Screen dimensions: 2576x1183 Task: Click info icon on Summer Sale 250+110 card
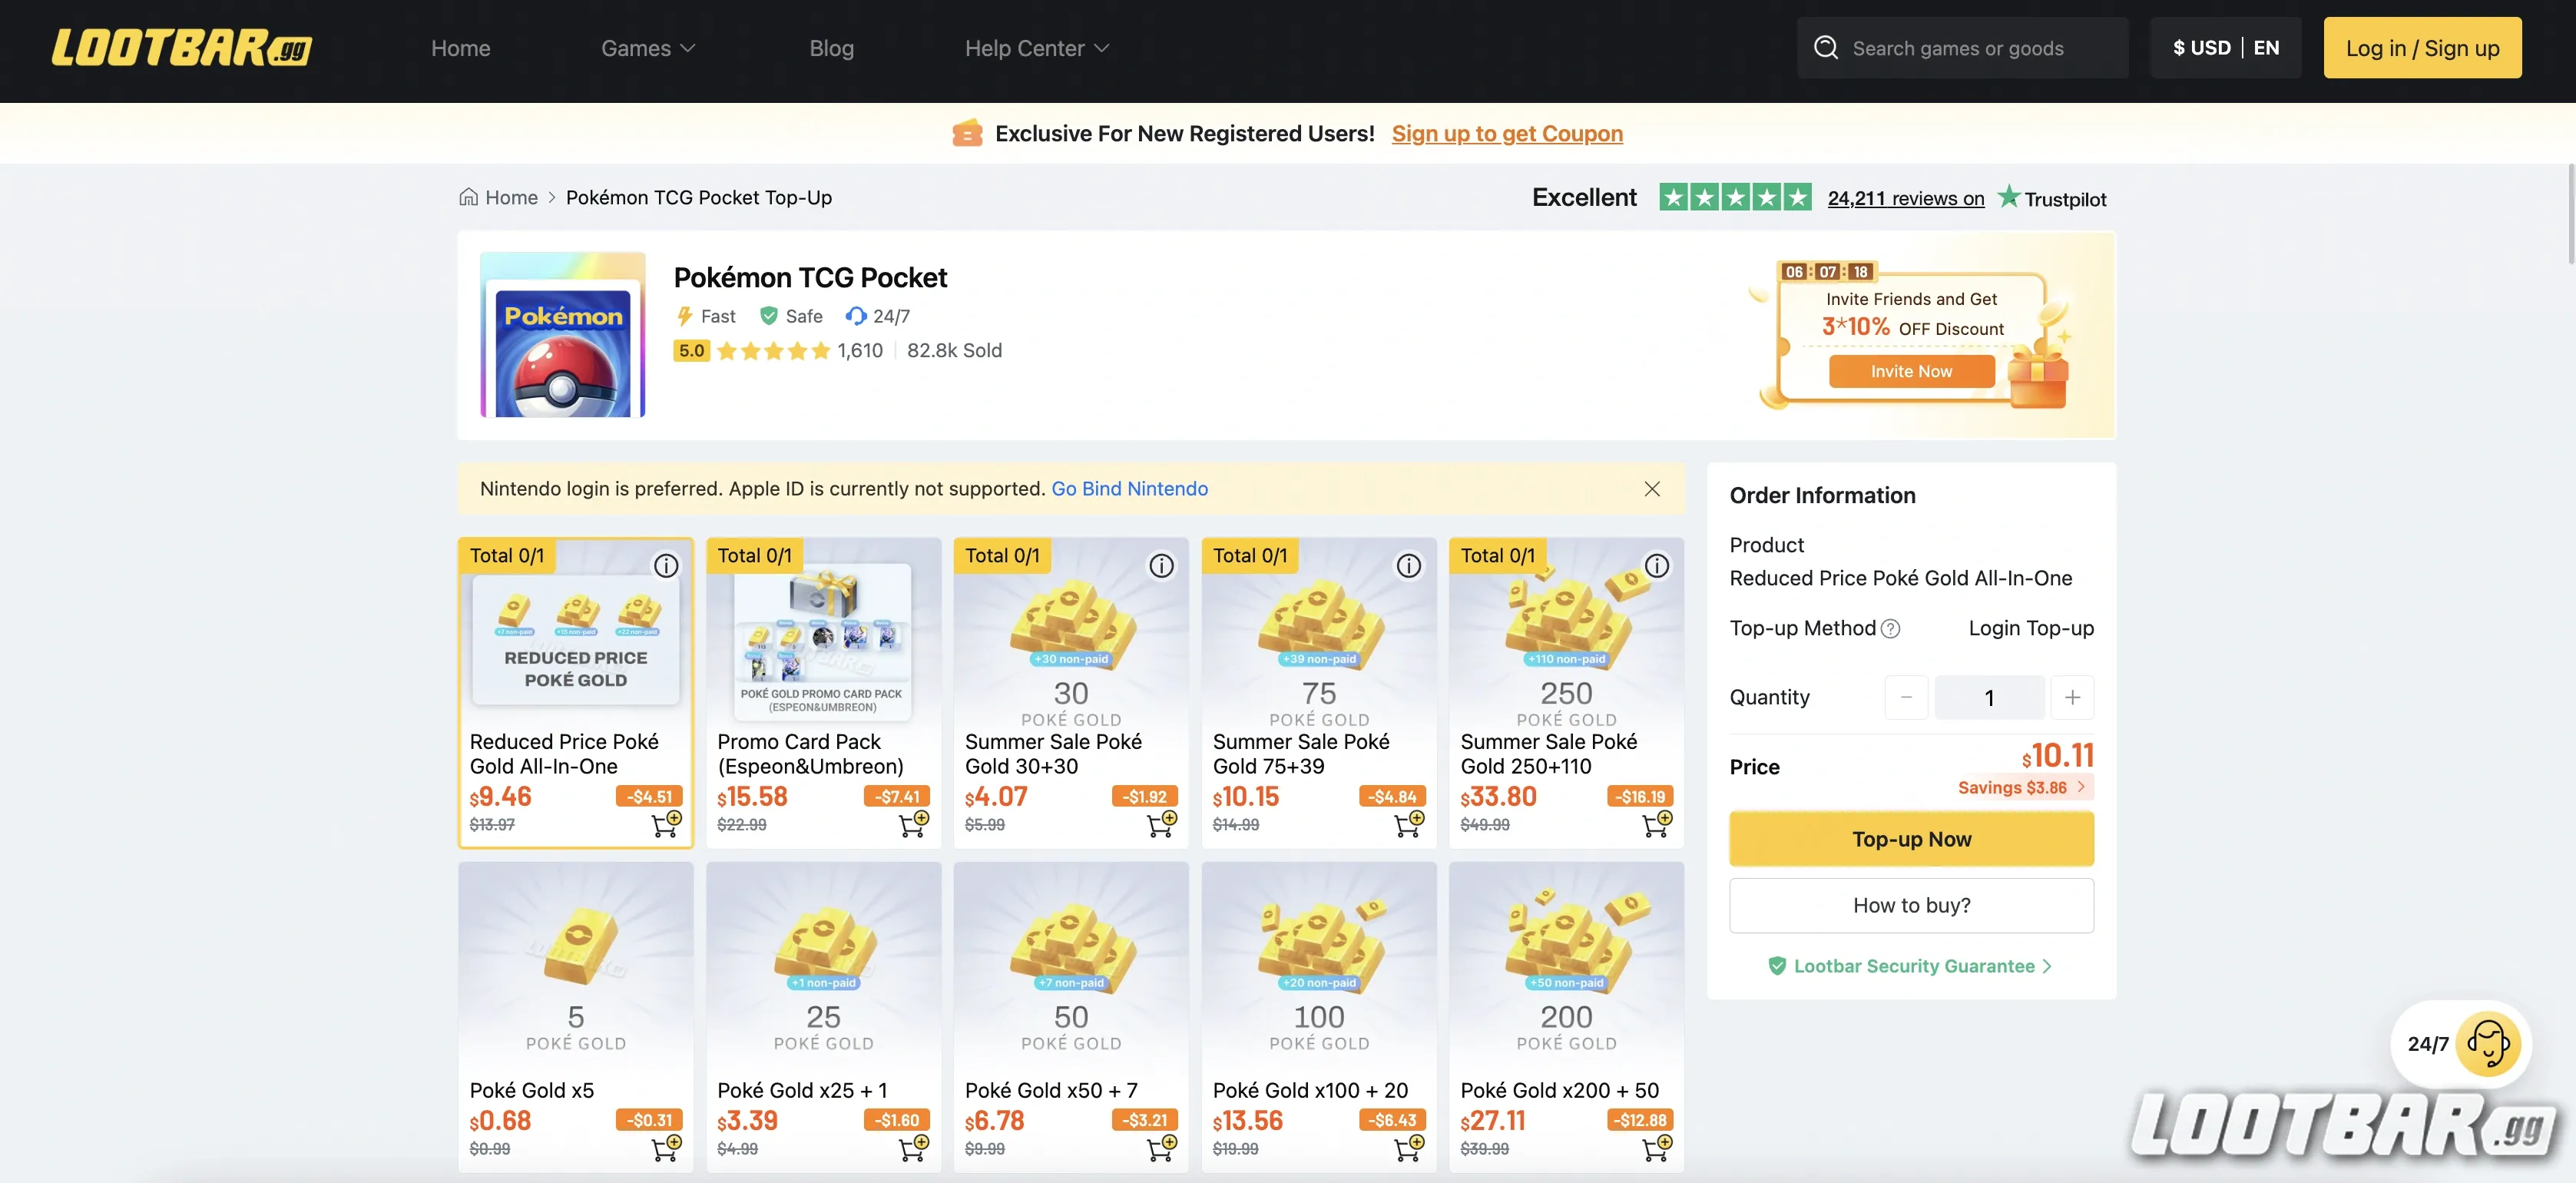(1656, 566)
